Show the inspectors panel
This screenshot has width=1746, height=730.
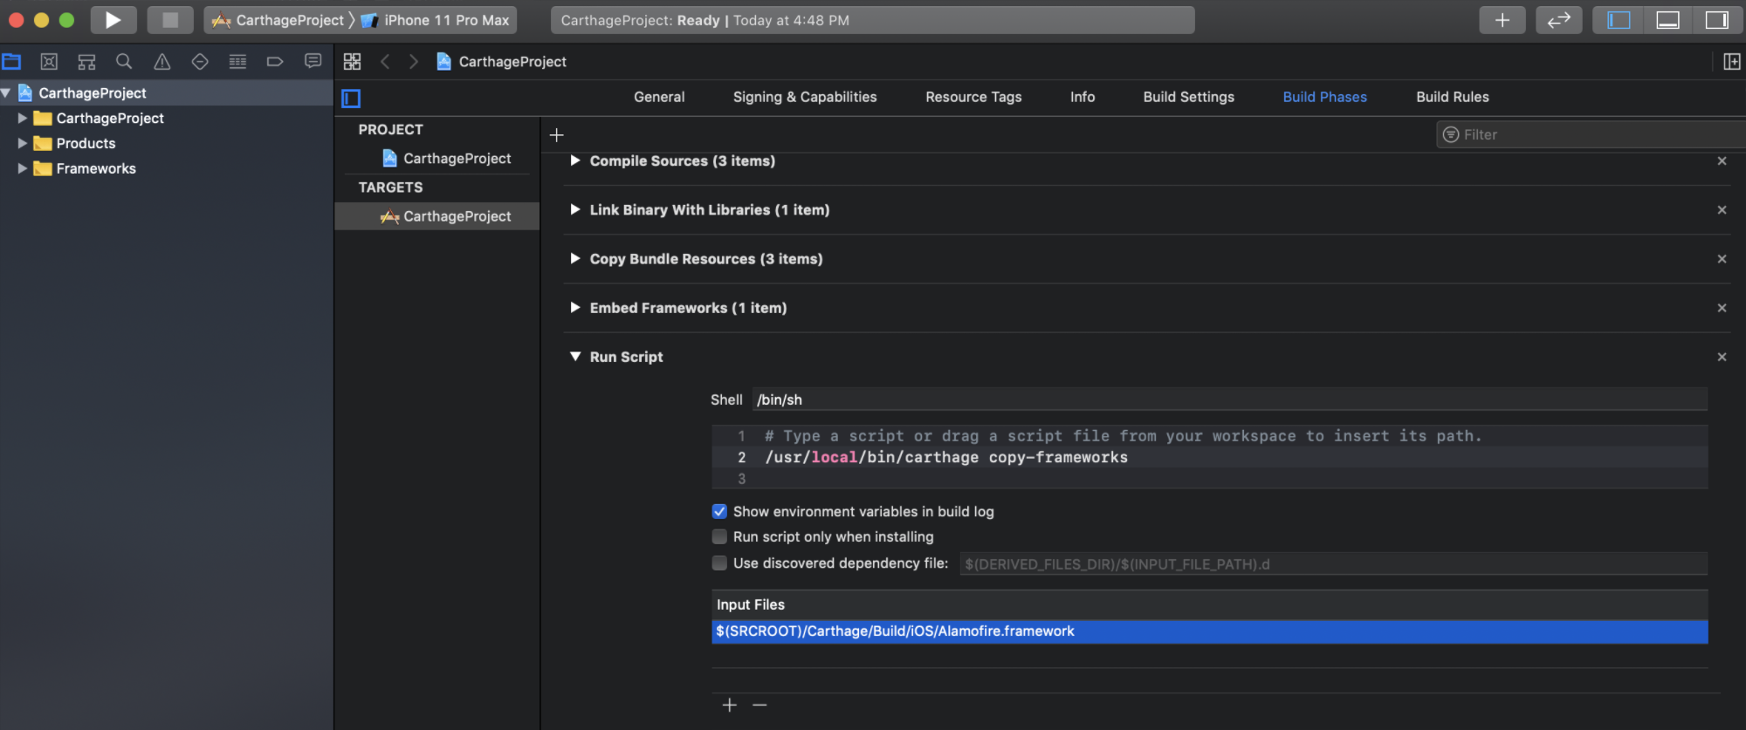click(1716, 20)
